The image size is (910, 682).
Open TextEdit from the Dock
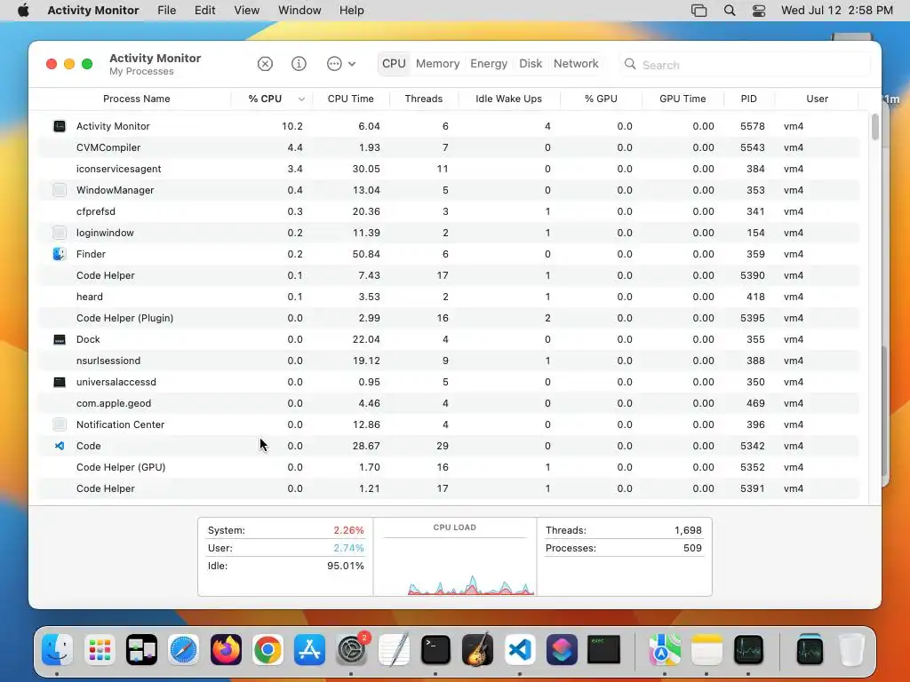[x=394, y=649]
